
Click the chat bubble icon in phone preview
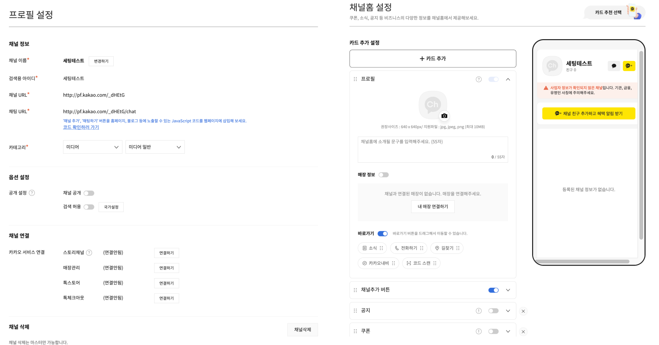tap(614, 66)
